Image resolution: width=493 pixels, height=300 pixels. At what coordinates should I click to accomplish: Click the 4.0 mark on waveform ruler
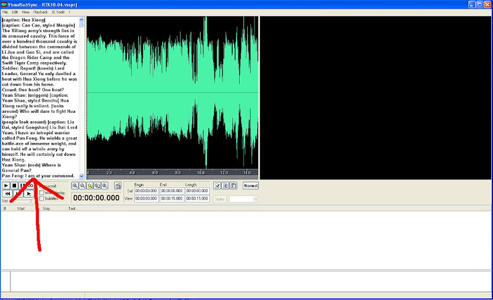pos(132,172)
